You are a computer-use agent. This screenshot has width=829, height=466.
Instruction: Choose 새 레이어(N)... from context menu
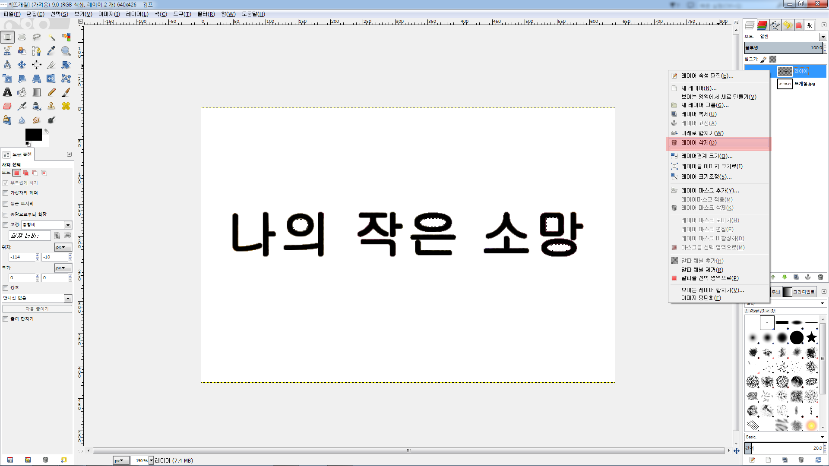point(718,88)
